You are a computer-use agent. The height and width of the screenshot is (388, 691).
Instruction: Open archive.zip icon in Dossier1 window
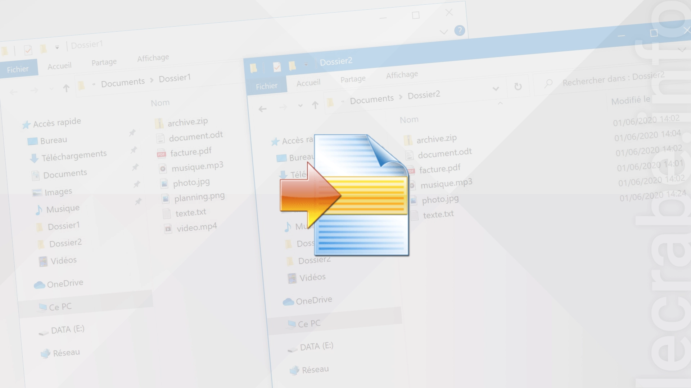(x=159, y=124)
